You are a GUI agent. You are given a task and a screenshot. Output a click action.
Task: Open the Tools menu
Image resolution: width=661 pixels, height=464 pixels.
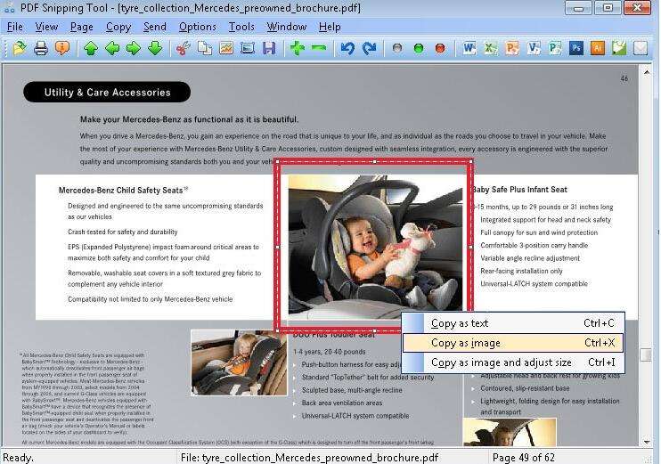241,27
